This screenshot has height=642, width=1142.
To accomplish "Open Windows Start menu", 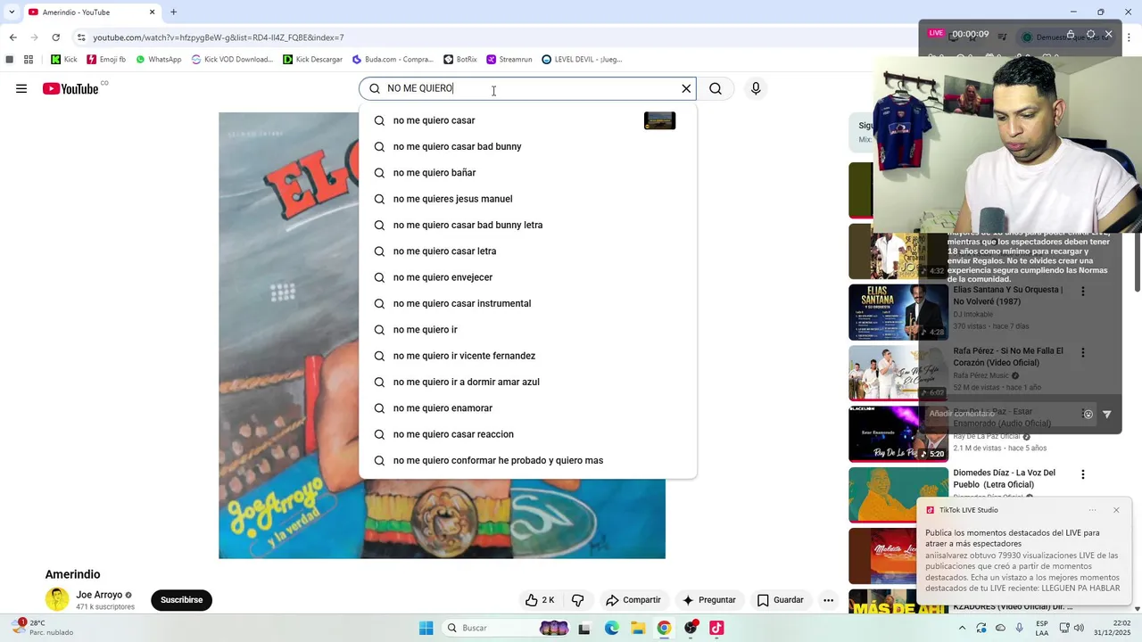I will tap(426, 628).
